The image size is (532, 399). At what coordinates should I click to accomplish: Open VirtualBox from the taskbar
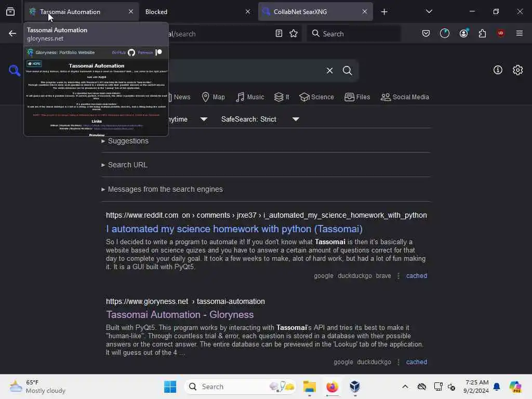[355, 387]
